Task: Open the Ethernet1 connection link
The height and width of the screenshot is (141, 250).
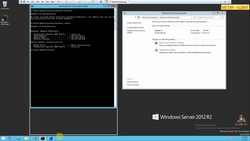Action: point(206,33)
